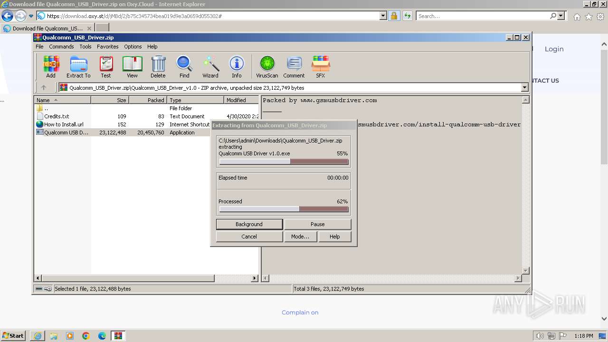Click the Info toolbar icon
608x342 pixels.
point(237,66)
